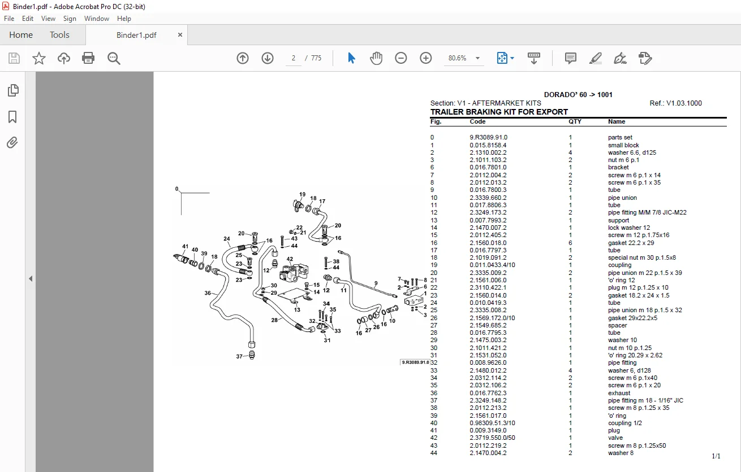The width and height of the screenshot is (741, 472).
Task: Click the 'Code' column header
Action: click(477, 121)
